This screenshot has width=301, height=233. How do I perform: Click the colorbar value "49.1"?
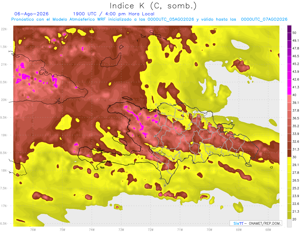[x=295, y=40]
